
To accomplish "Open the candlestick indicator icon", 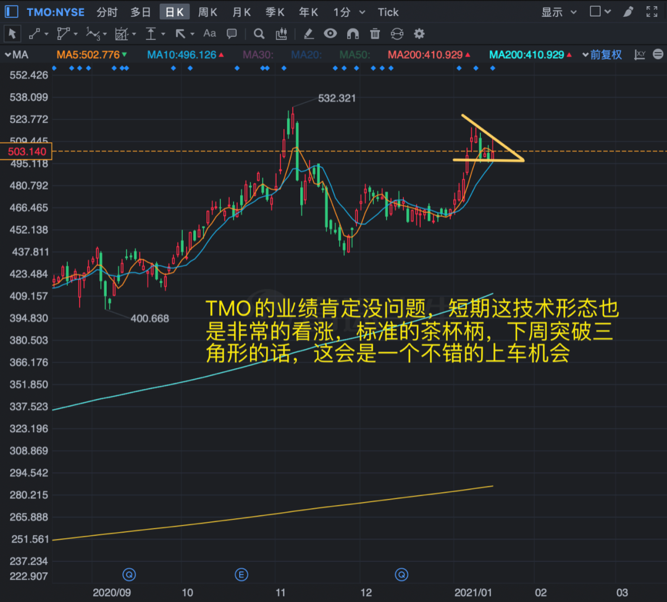I will (281, 33).
